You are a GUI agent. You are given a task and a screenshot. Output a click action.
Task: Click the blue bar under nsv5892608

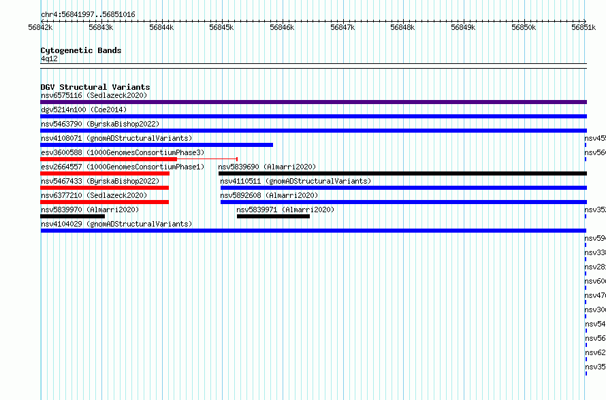[404, 202]
